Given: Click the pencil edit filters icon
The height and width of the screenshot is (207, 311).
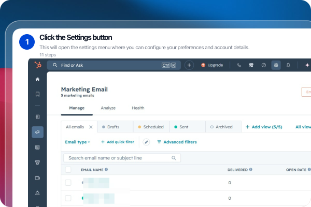Looking at the screenshot, I should 146,142.
